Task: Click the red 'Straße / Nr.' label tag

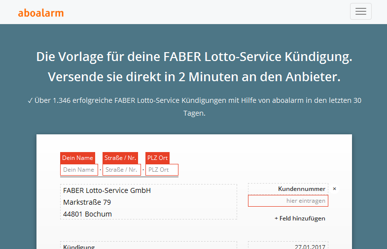Action: (x=120, y=158)
